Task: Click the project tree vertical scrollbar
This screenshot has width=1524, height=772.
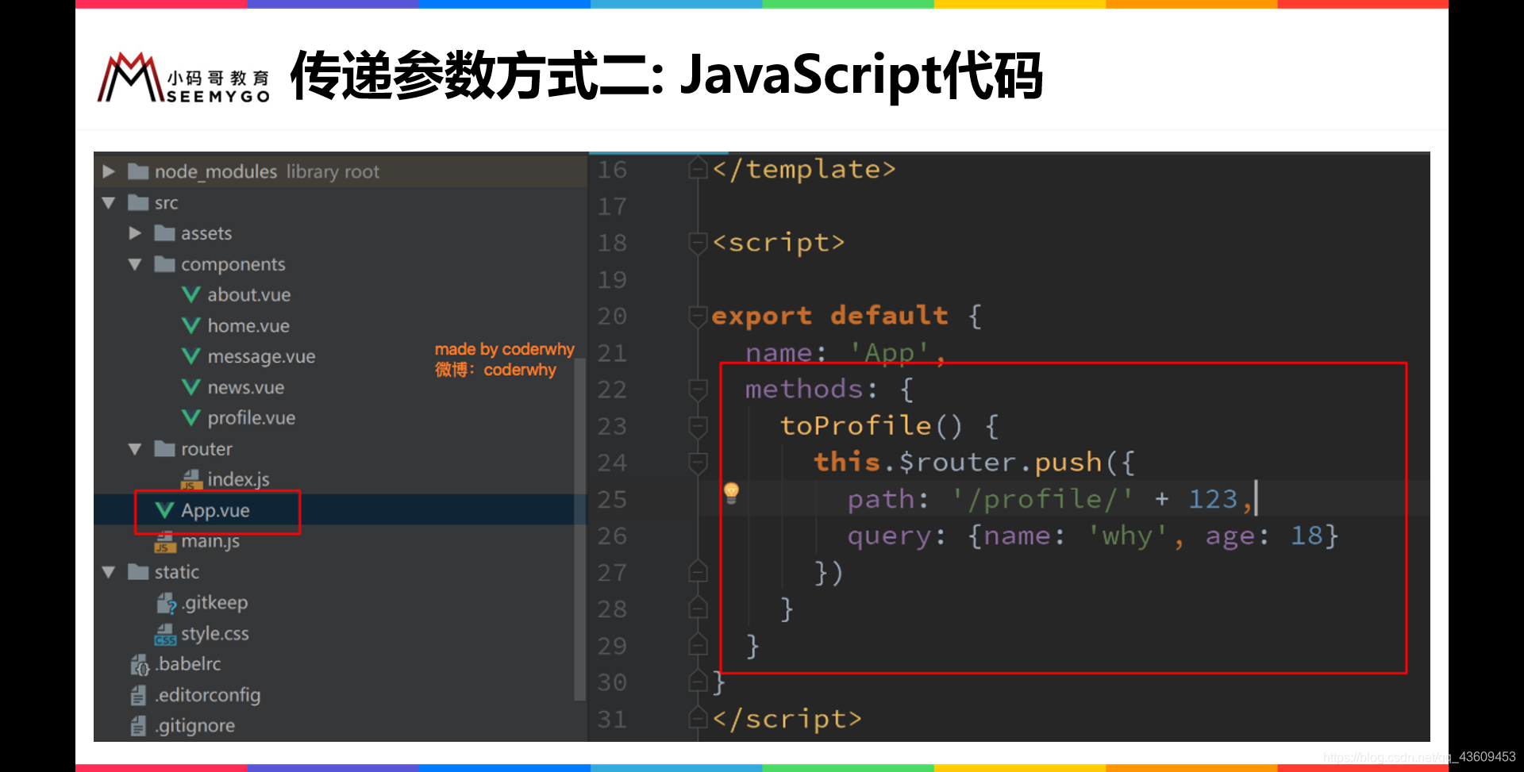Action: (580, 530)
